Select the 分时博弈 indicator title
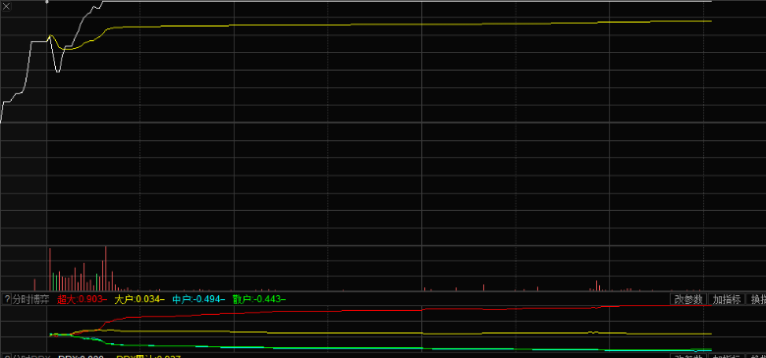Image resolution: width=766 pixels, height=358 pixels. pos(31,299)
